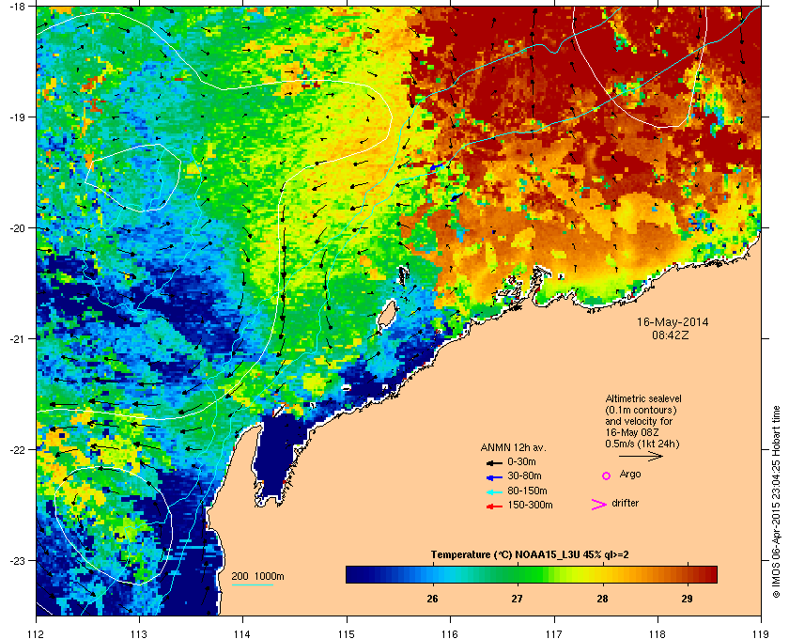Click the dark blue Exmouth Gulf water area
This screenshot has height=639, width=789.
point(274,453)
